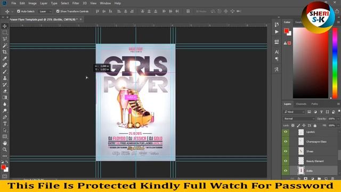Screen dimensions: 341x192
Task: Open the Edit Toolbar three-dots icon
Action: (5, 156)
